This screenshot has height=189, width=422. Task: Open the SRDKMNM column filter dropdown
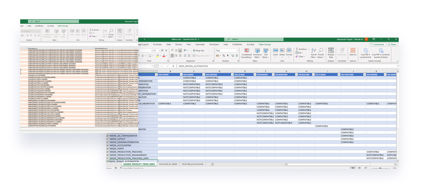tap(273, 75)
